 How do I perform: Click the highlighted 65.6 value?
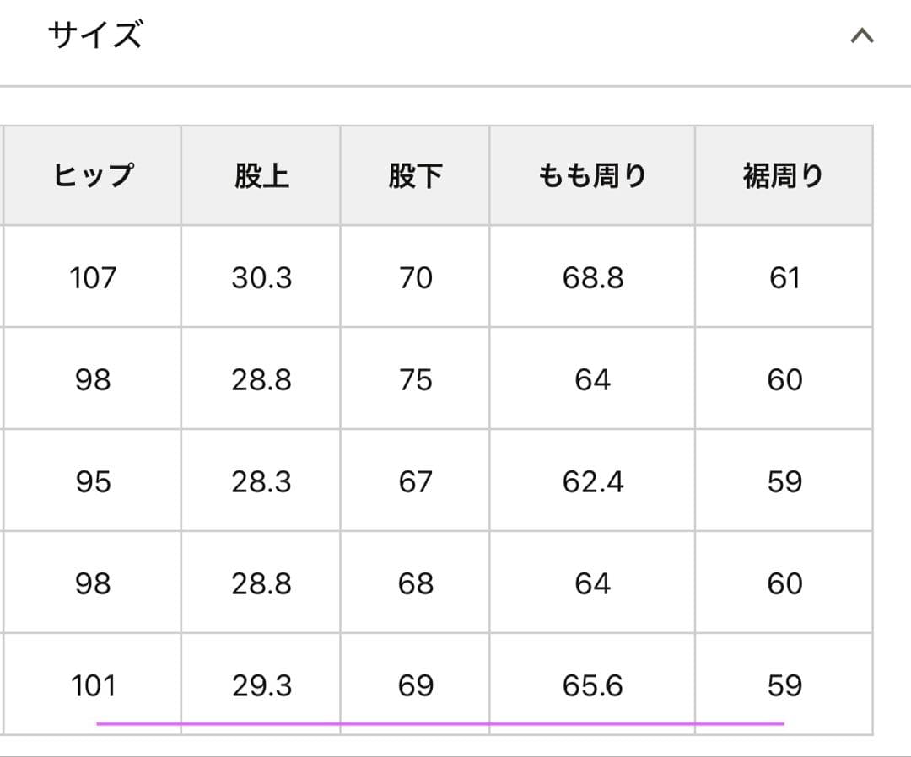click(590, 685)
